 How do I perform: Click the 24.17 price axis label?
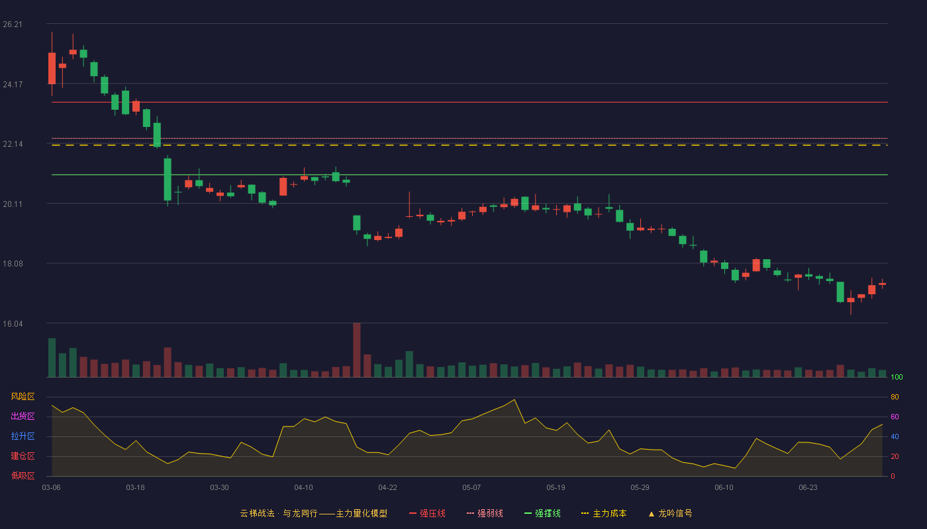13,84
